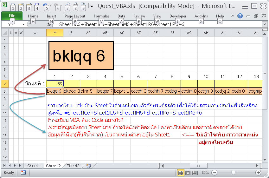Click the zoom out minus icon

pyautogui.click(x=215, y=173)
